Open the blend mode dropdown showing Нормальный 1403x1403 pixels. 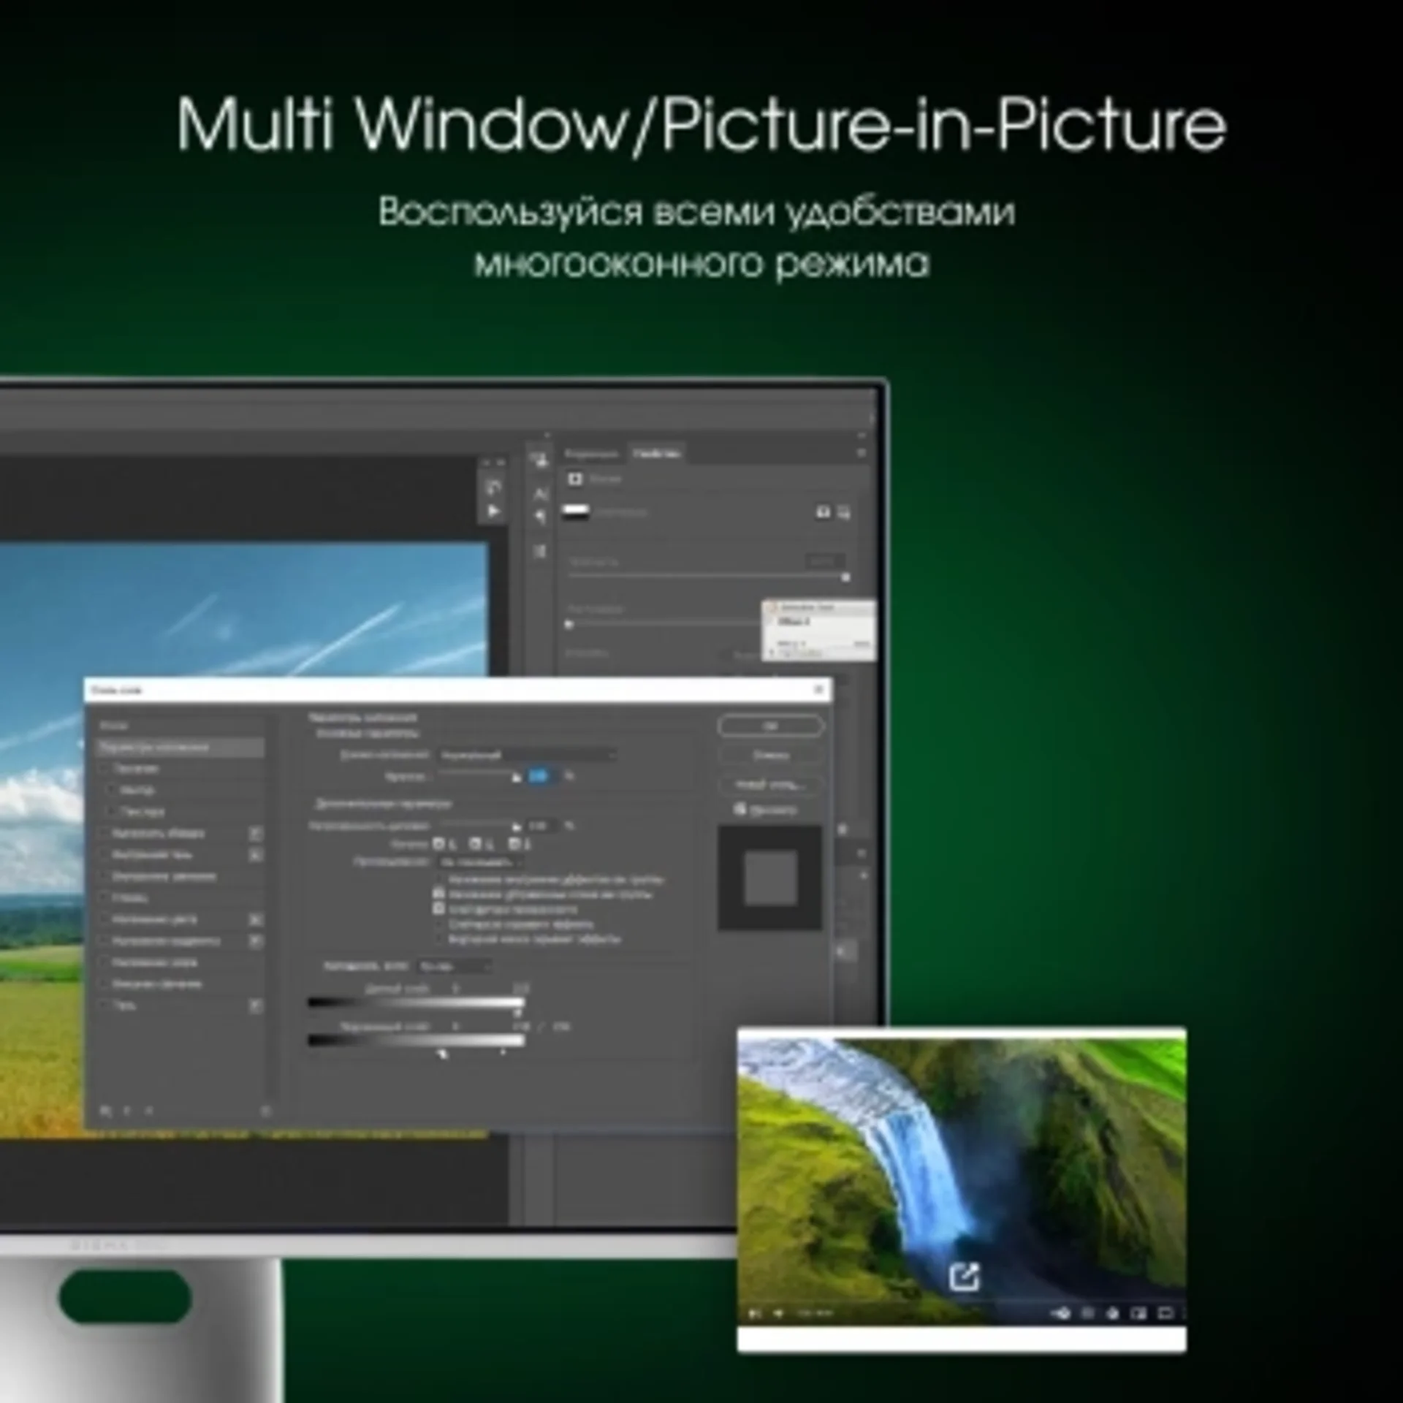pyautogui.click(x=527, y=754)
